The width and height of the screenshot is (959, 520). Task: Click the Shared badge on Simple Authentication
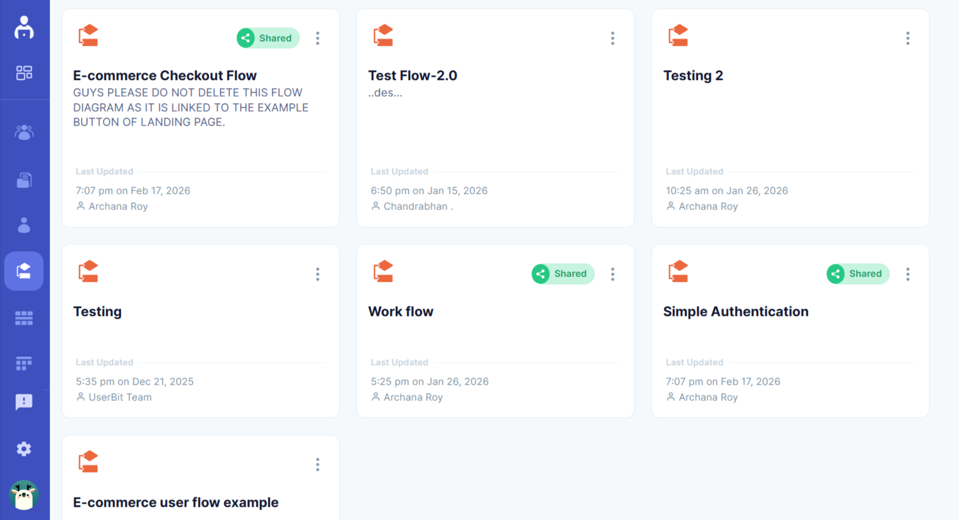click(x=858, y=274)
